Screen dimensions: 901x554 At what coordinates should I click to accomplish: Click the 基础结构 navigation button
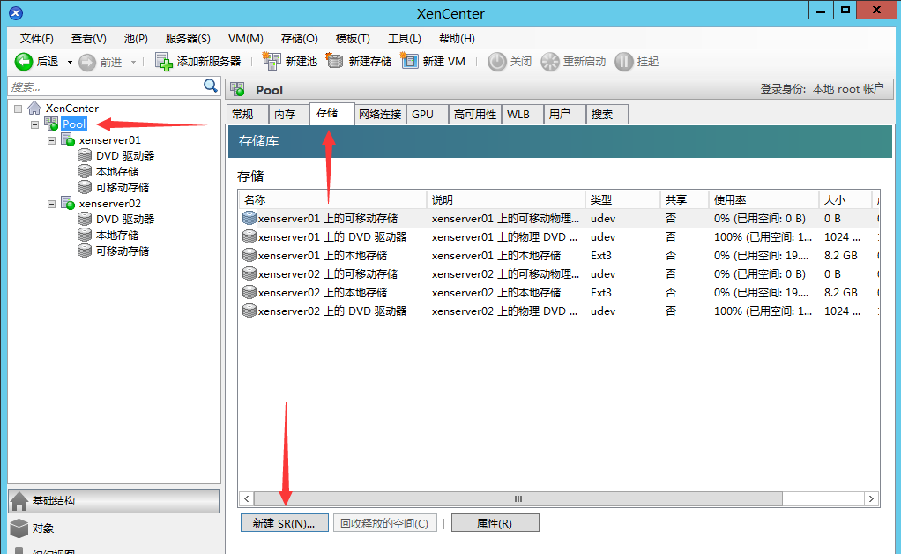(x=114, y=500)
